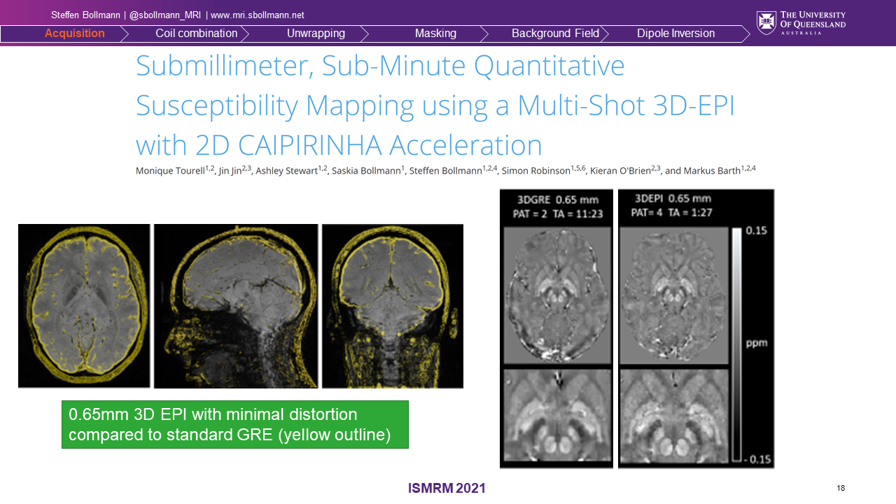Select the Background Field step
This screenshot has width=896, height=504.
(x=555, y=34)
